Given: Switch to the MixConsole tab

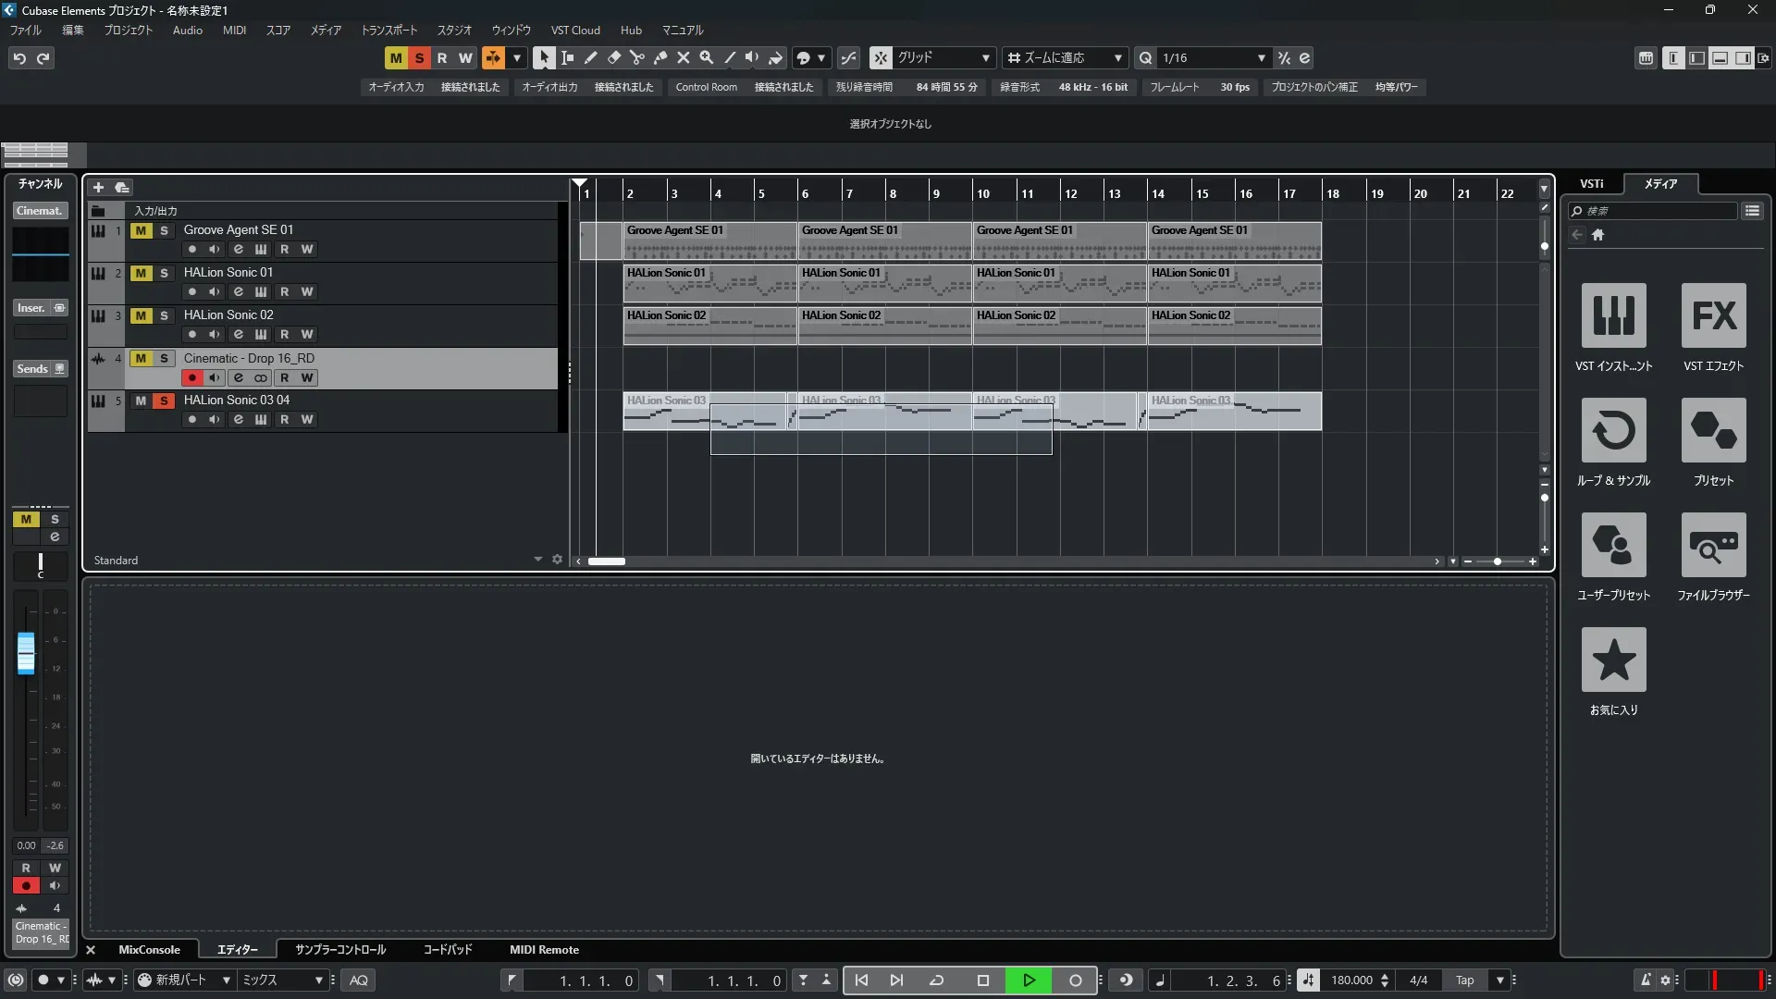Looking at the screenshot, I should [149, 949].
